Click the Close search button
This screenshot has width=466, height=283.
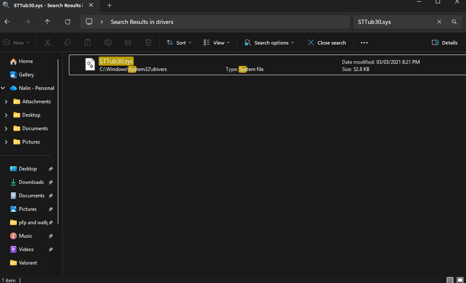(327, 43)
